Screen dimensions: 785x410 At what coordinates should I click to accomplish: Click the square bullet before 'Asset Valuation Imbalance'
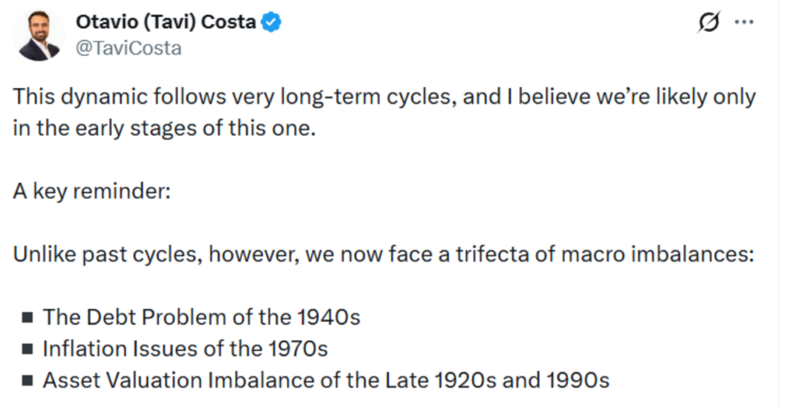28,380
